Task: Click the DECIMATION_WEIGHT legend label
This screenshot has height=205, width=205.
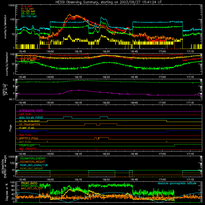Action: click(x=33, y=162)
